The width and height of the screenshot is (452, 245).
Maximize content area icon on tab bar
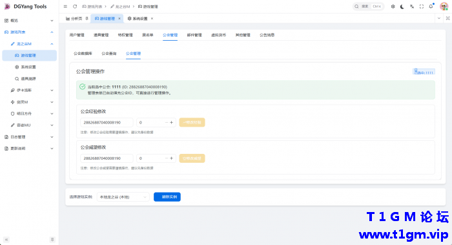(x=447, y=18)
